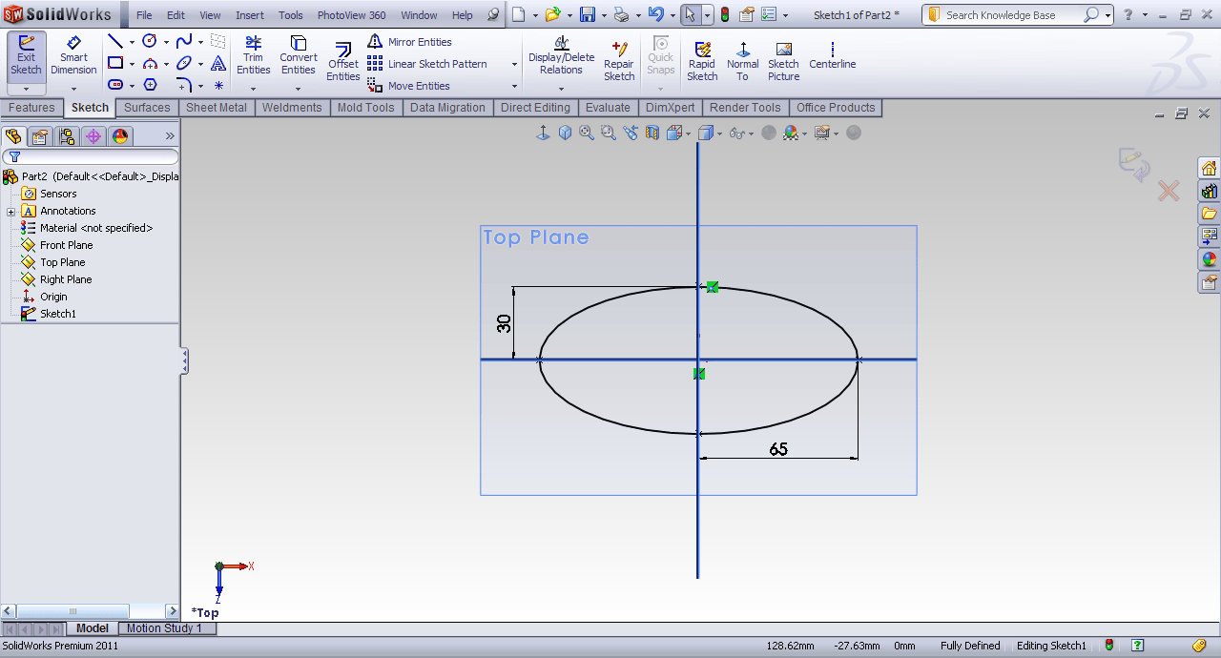Select the Polygon sketch tool
This screenshot has width=1221, height=658.
150,85
